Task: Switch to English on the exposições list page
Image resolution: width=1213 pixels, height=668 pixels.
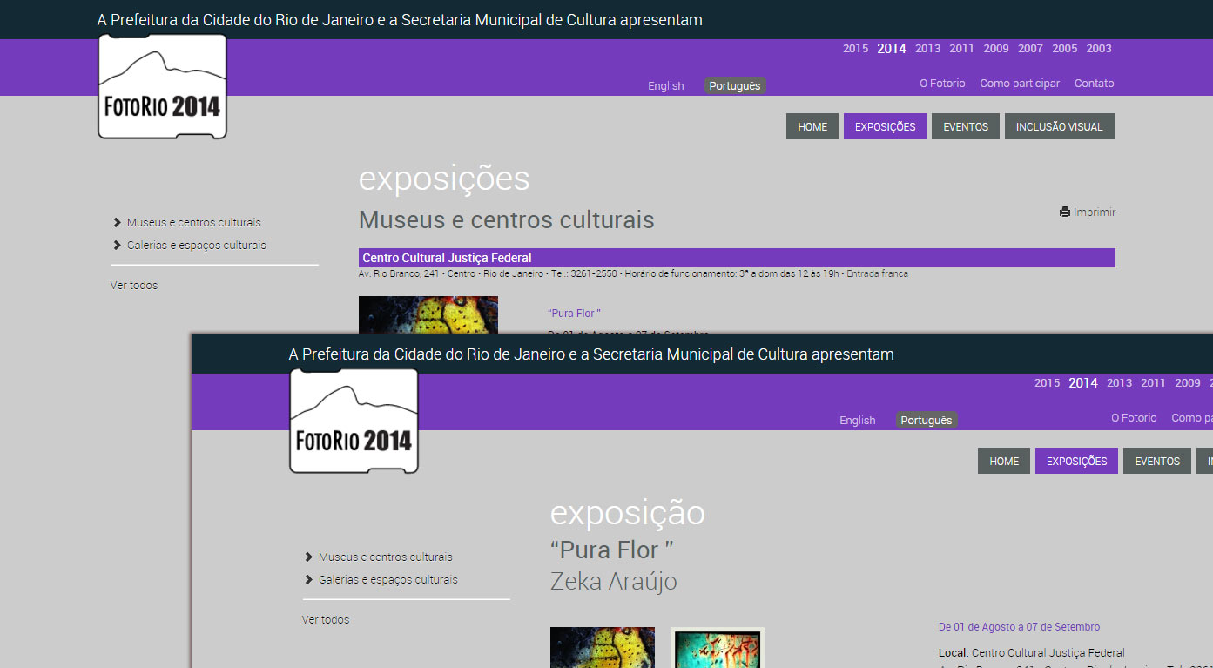Action: [x=666, y=85]
